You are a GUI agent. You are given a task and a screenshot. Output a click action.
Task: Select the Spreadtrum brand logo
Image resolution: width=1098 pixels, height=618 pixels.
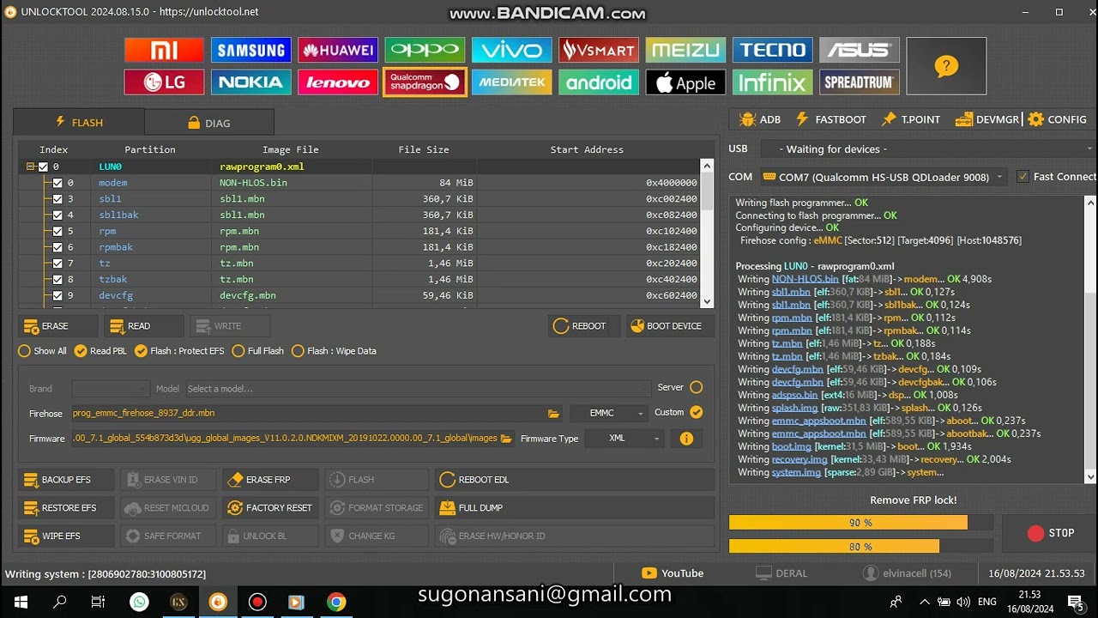[859, 82]
